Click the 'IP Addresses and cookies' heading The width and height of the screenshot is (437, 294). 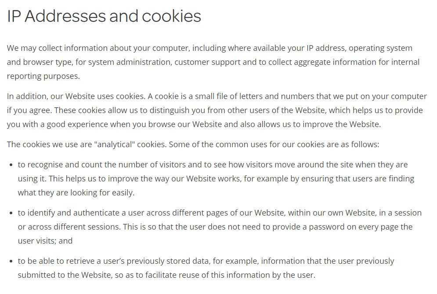coord(104,16)
